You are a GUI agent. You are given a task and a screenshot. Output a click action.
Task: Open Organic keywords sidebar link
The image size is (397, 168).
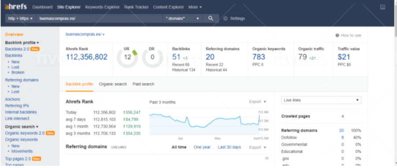(x=21, y=140)
